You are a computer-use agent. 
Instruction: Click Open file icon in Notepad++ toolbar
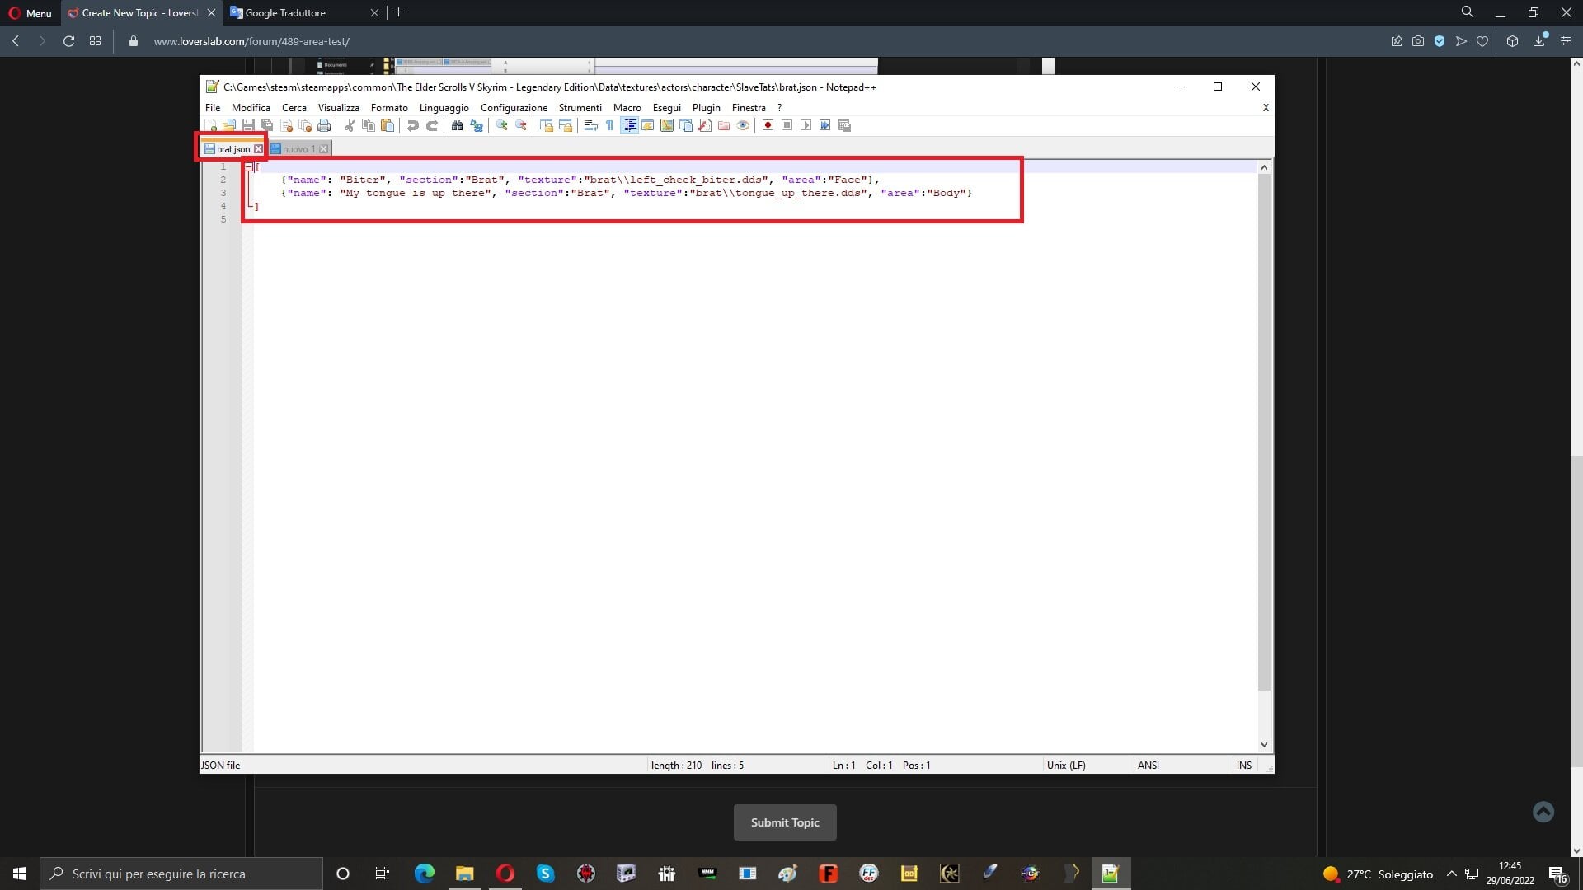(x=229, y=125)
